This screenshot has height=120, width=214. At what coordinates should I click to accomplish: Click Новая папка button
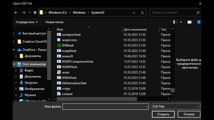[x=55, y=22]
